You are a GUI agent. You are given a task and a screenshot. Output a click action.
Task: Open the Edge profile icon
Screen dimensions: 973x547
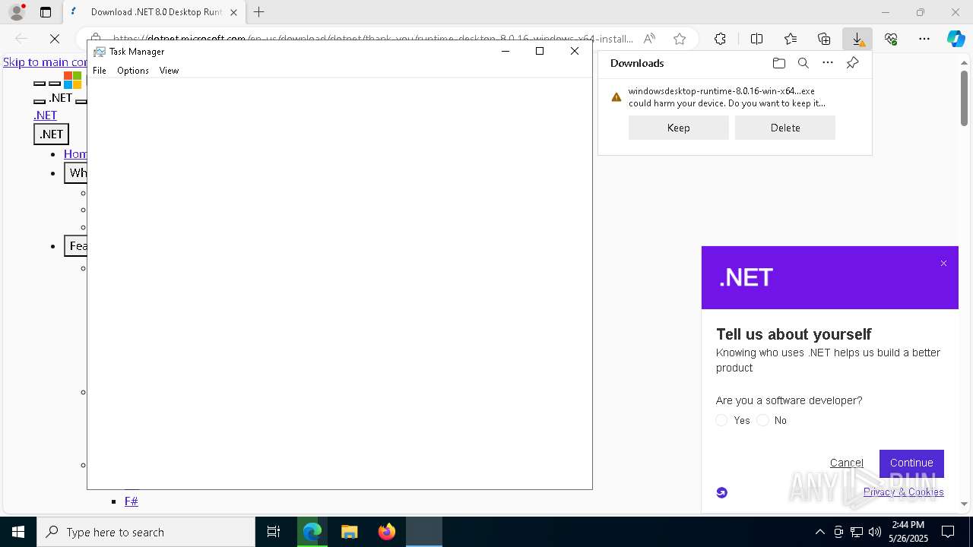point(16,12)
